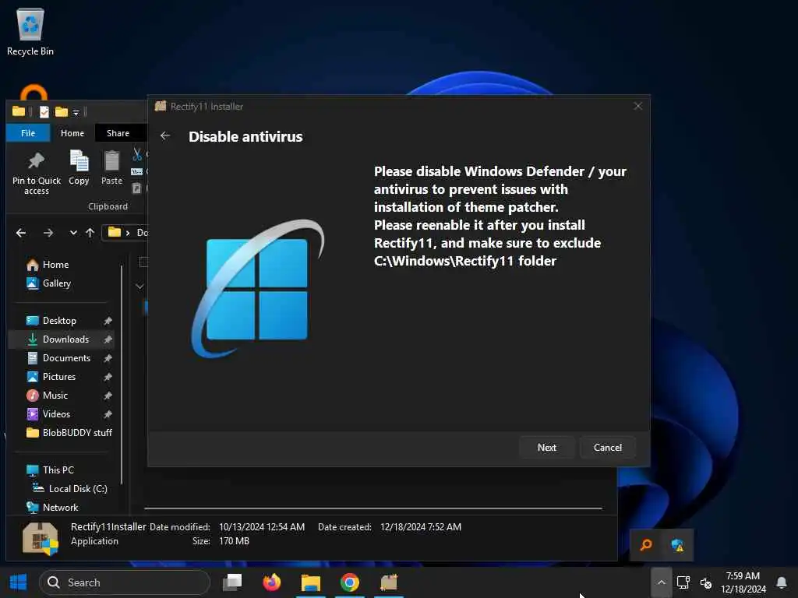Click the address bar path field
798x598 pixels.
(125, 233)
